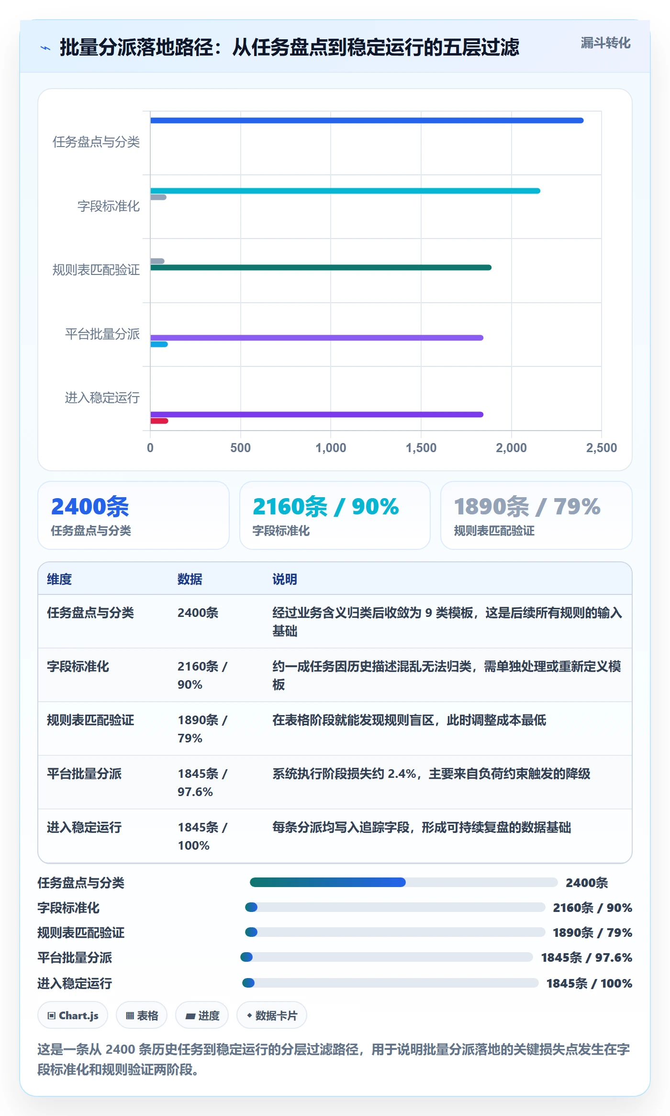The height and width of the screenshot is (1116, 670).
Task: Click the 进入稳定运行 progress bar showing 100%
Action: [390, 983]
